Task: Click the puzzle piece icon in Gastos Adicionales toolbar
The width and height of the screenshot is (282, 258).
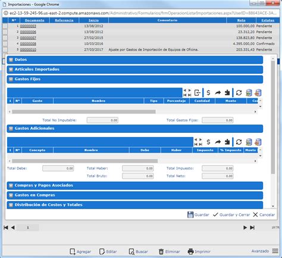Action: (x=227, y=142)
